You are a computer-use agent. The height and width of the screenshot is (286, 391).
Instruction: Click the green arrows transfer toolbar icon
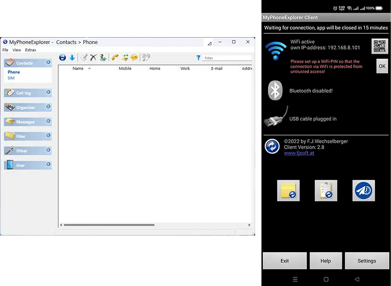coord(124,58)
